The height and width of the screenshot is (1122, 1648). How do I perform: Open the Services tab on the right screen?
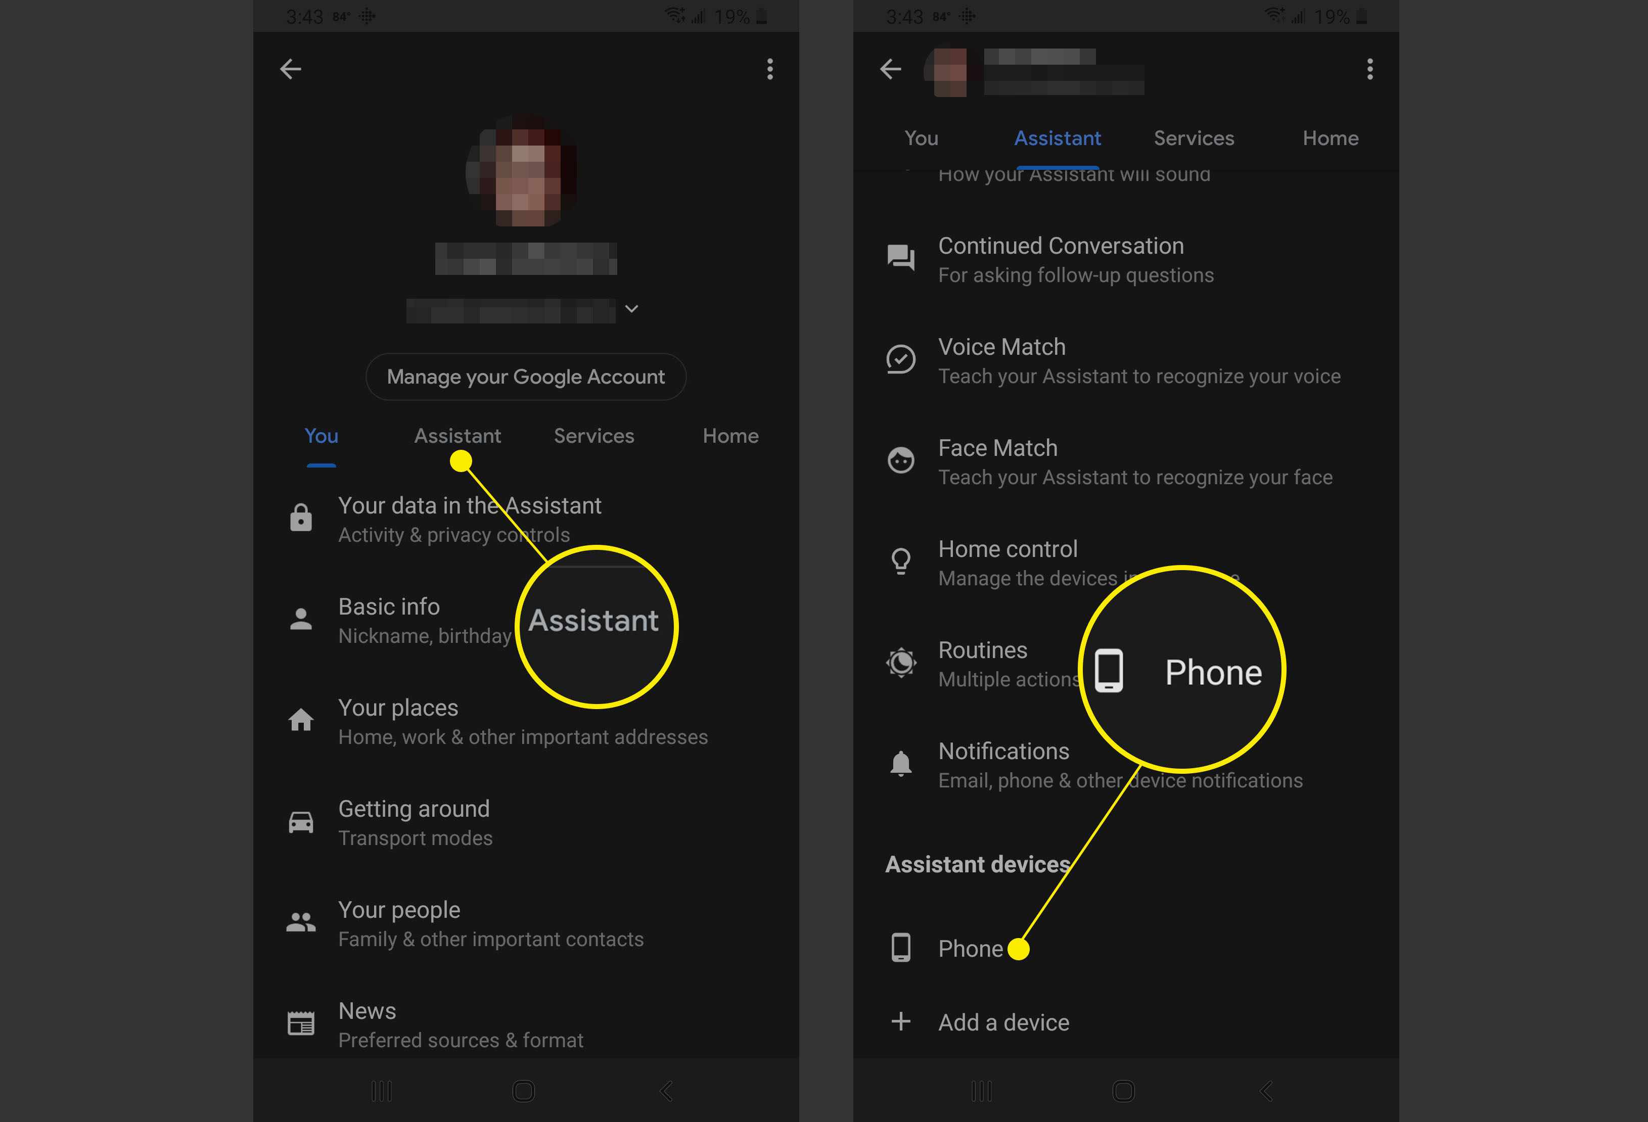coord(1194,138)
